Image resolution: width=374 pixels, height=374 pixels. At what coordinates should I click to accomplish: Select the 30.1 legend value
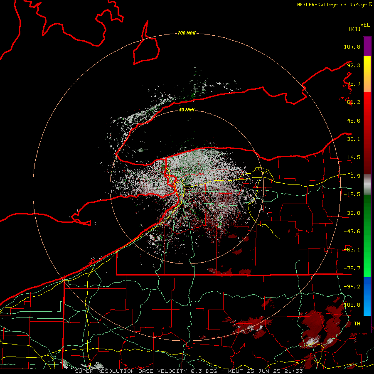click(x=354, y=139)
